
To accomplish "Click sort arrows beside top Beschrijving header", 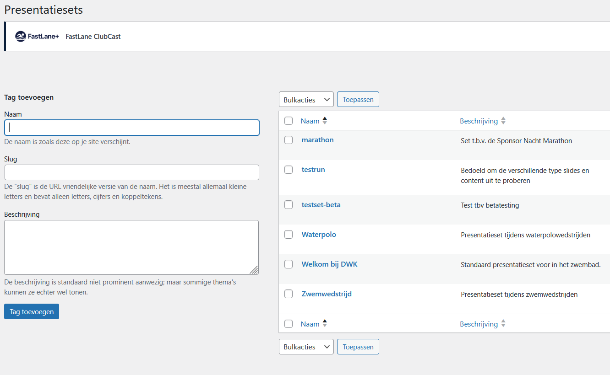I will point(503,121).
